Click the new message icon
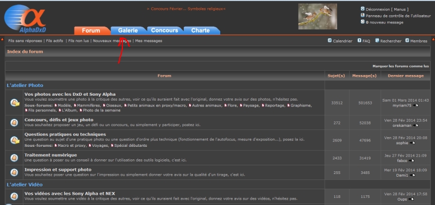Image resolution: width=435 pixels, height=205 pixels. 362,22
